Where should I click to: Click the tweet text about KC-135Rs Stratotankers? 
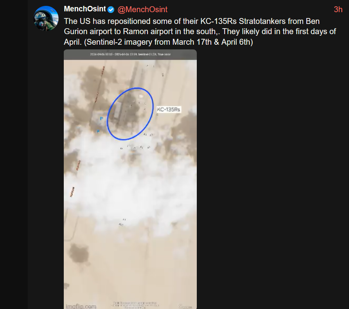[x=200, y=31]
